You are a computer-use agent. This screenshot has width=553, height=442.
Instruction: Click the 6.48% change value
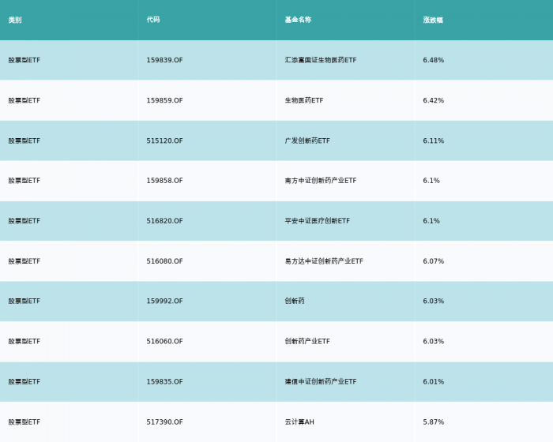pos(434,60)
